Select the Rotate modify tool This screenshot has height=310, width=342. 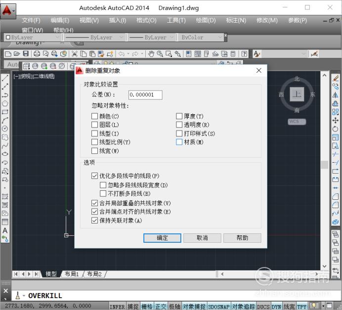click(336, 129)
